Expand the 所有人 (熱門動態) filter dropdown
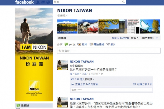The width and height of the screenshot is (164, 109). pos(157,38)
